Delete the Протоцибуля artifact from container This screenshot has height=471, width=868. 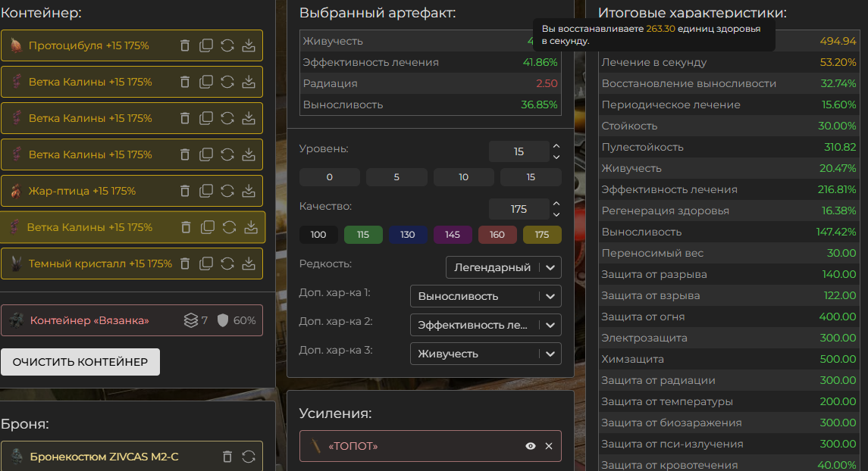click(x=185, y=45)
